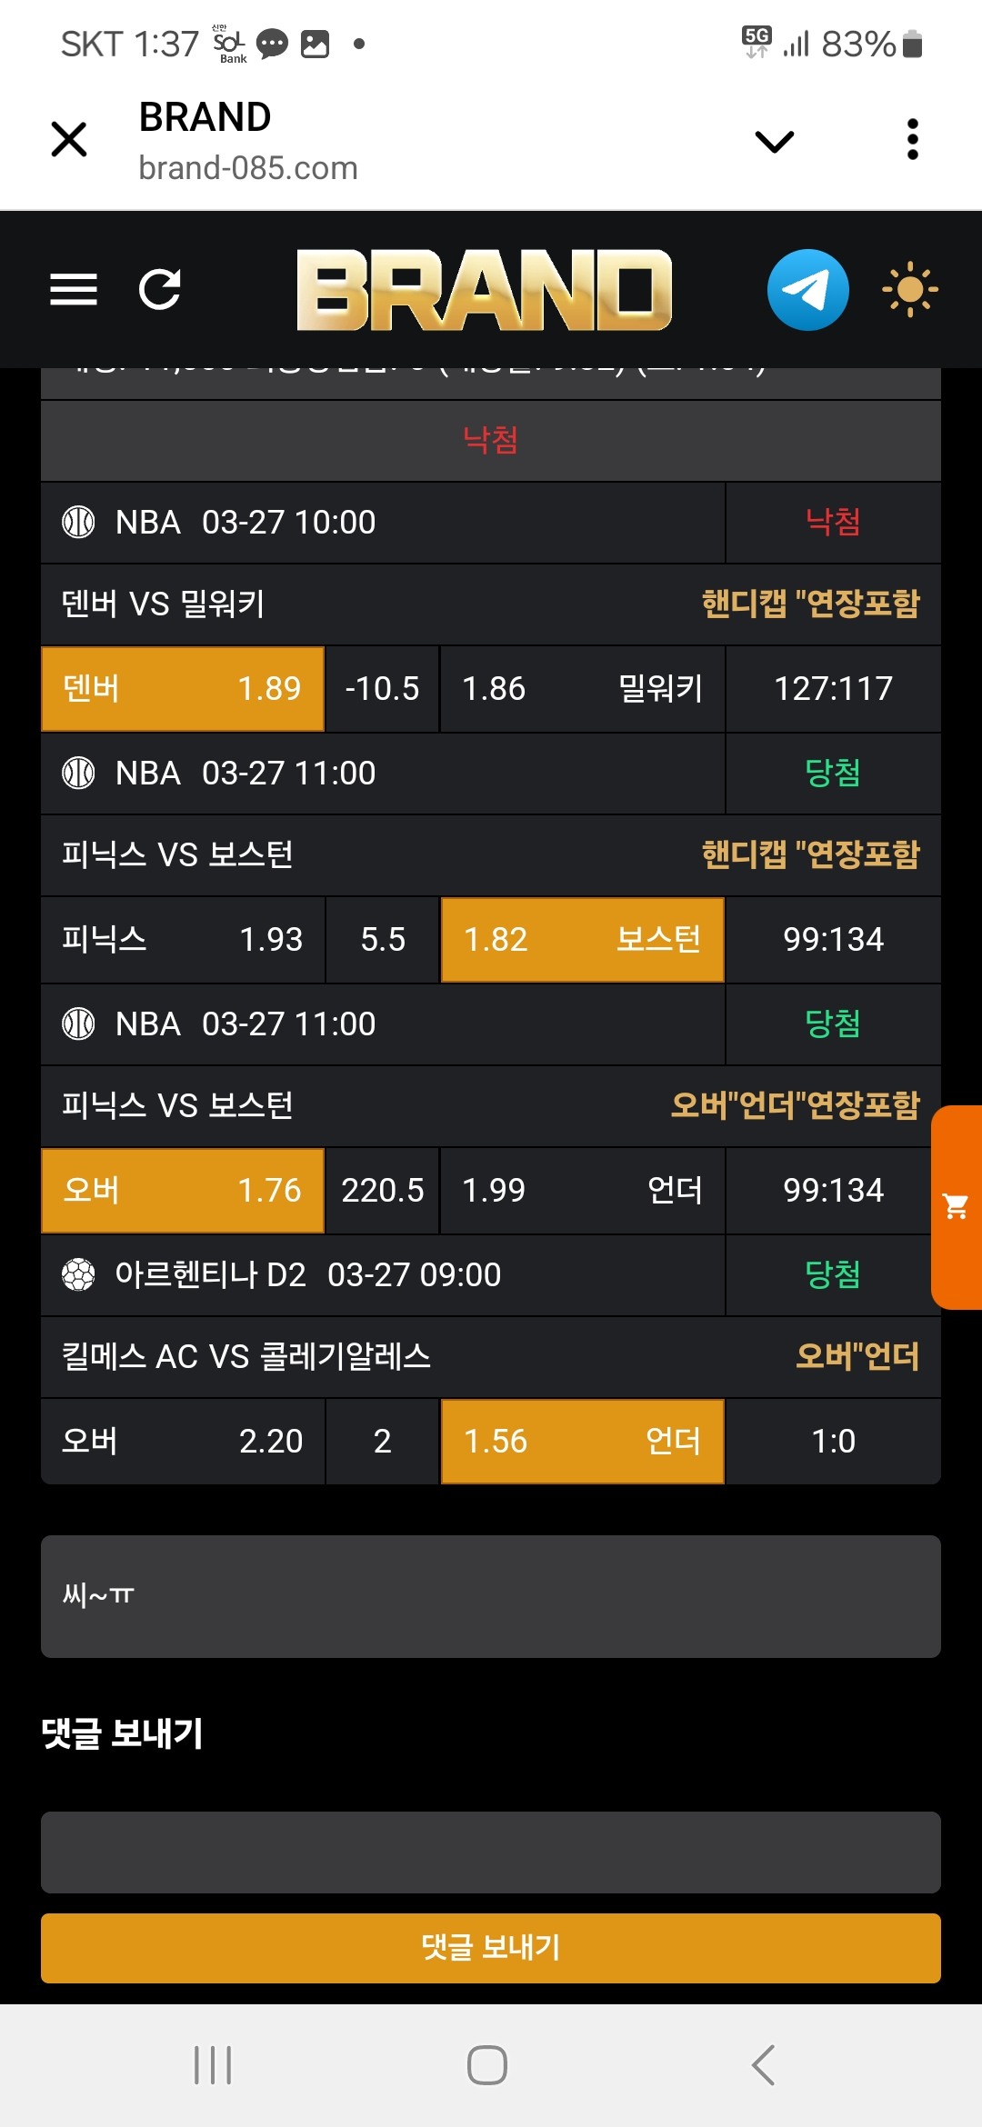Click the comment input field
This screenshot has height=2127, width=982.
click(x=491, y=1852)
